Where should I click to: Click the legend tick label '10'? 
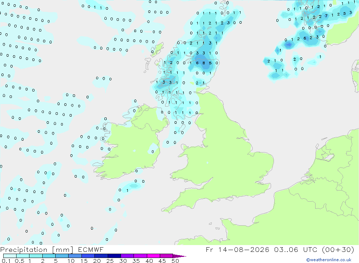[71, 261]
